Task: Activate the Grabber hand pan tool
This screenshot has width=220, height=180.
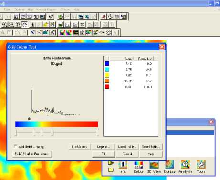Action: (x=24, y=25)
